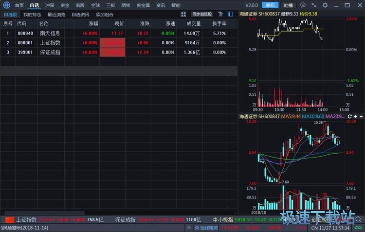Click stock code 000948

[x=25, y=33]
